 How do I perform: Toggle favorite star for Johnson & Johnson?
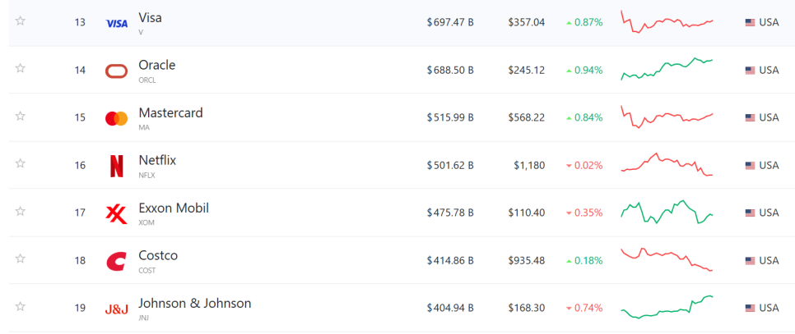[x=21, y=306]
